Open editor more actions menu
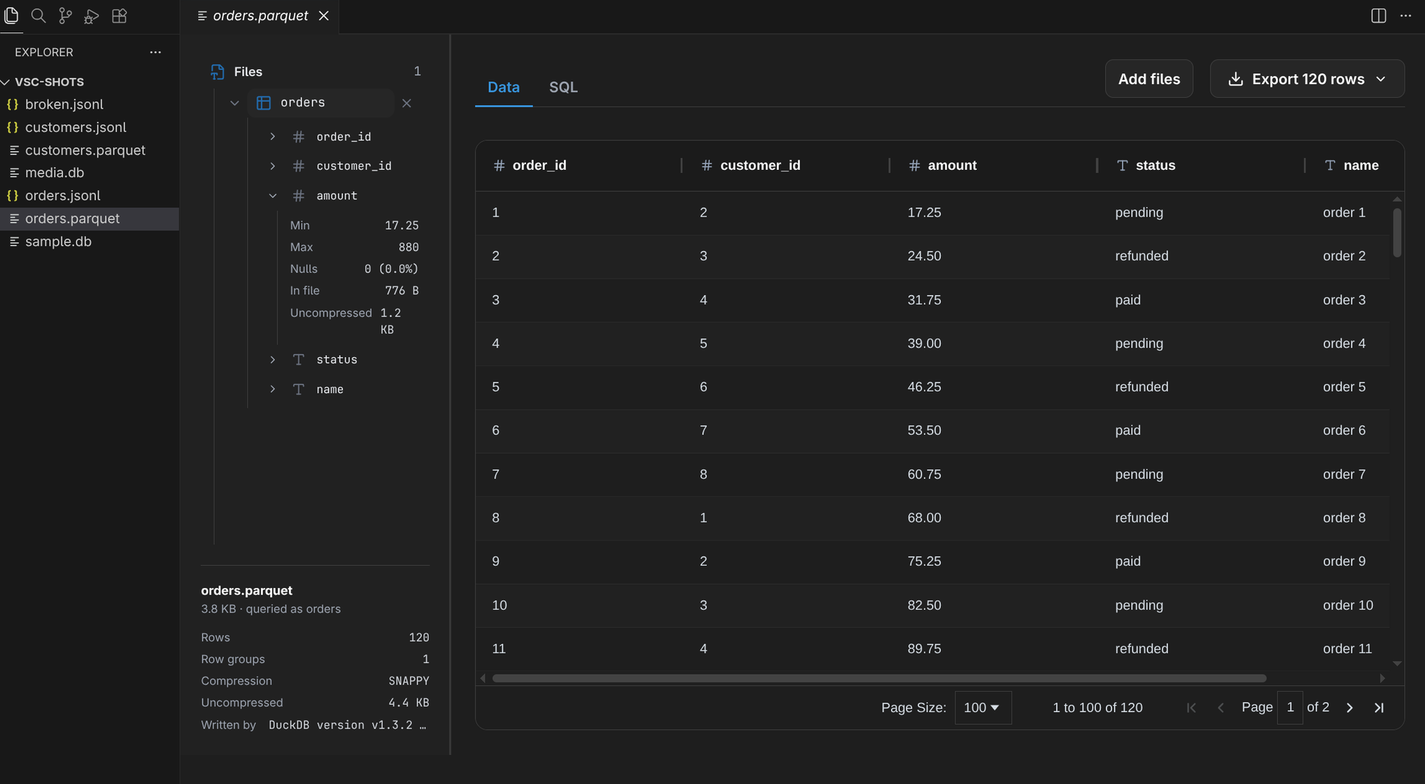1425x784 pixels. [x=1406, y=15]
